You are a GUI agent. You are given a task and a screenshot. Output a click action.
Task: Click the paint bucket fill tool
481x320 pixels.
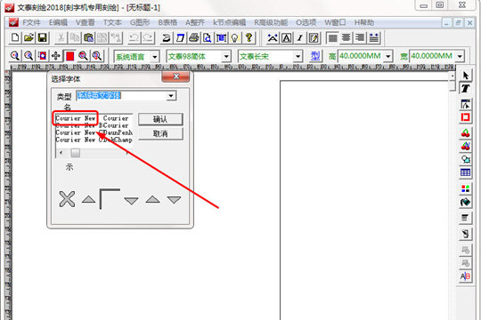(x=465, y=202)
